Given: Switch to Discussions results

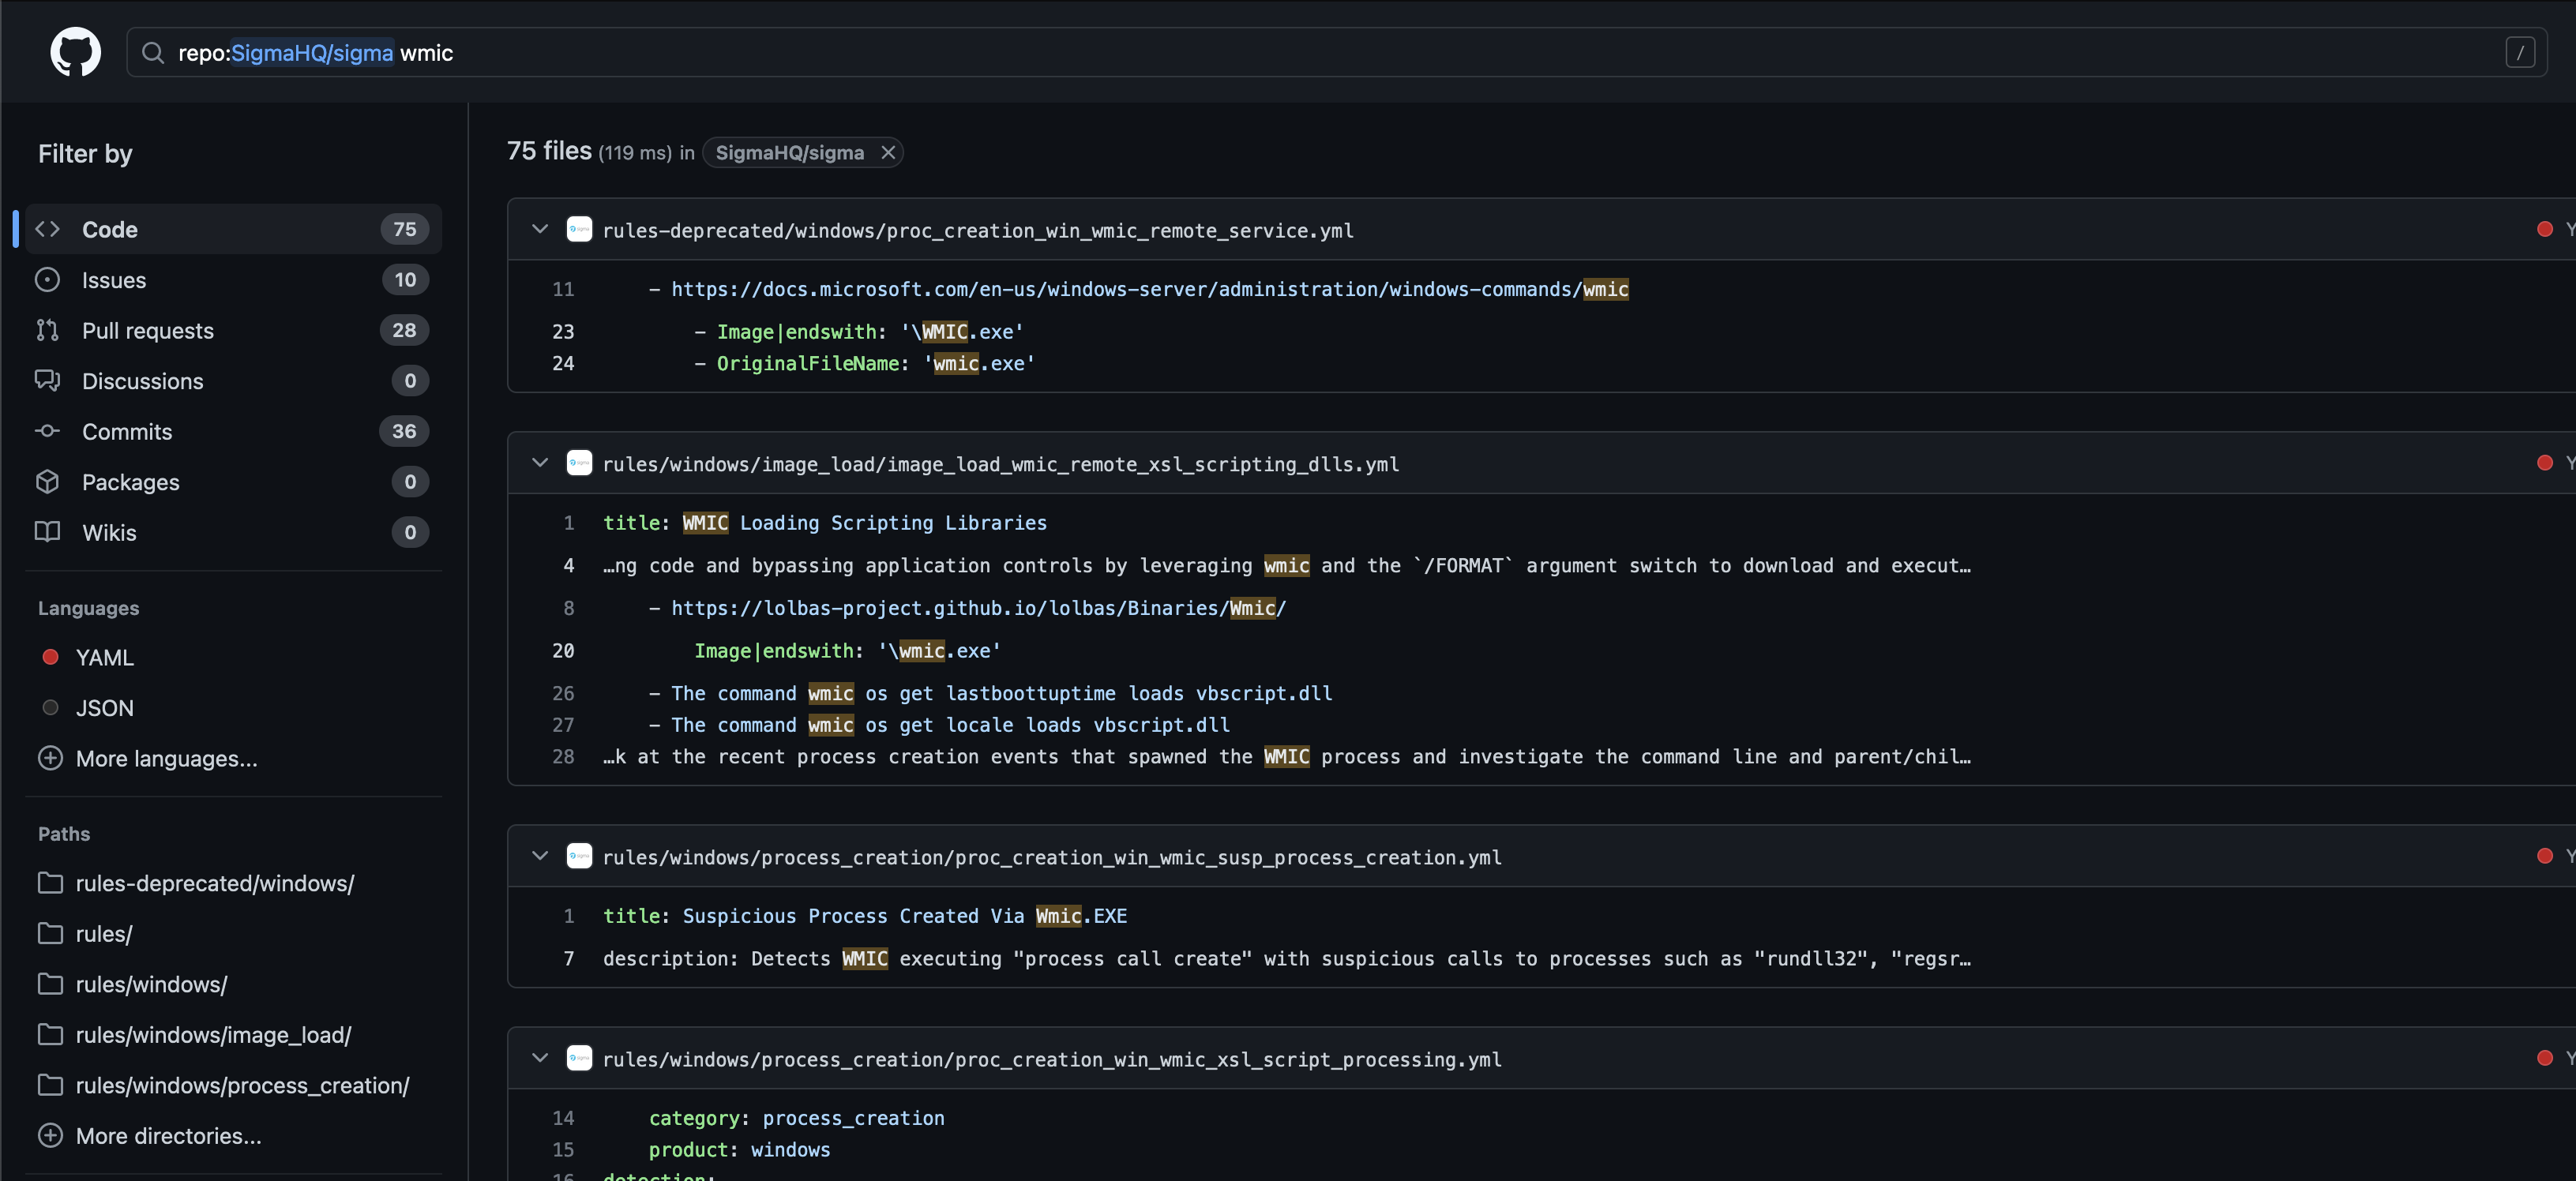Looking at the screenshot, I should pyautogui.click(x=142, y=381).
